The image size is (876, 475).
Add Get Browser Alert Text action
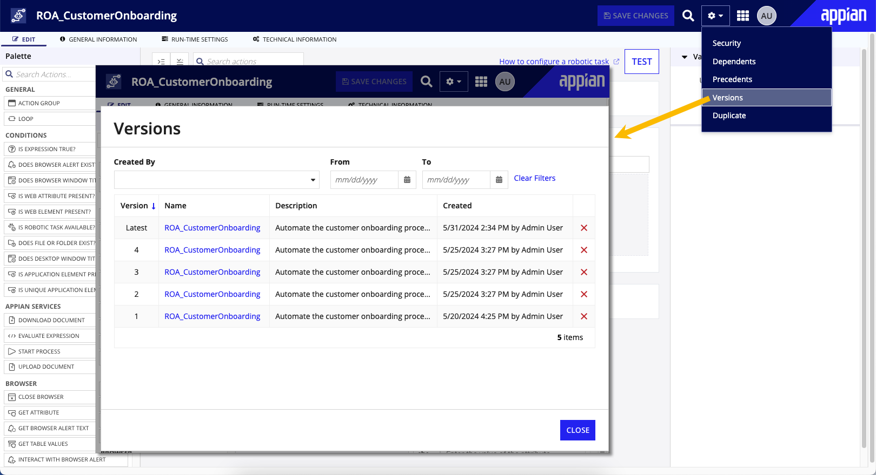[x=50, y=428]
